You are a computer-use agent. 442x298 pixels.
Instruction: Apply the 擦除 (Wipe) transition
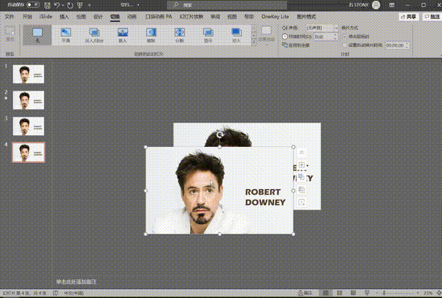(151, 34)
